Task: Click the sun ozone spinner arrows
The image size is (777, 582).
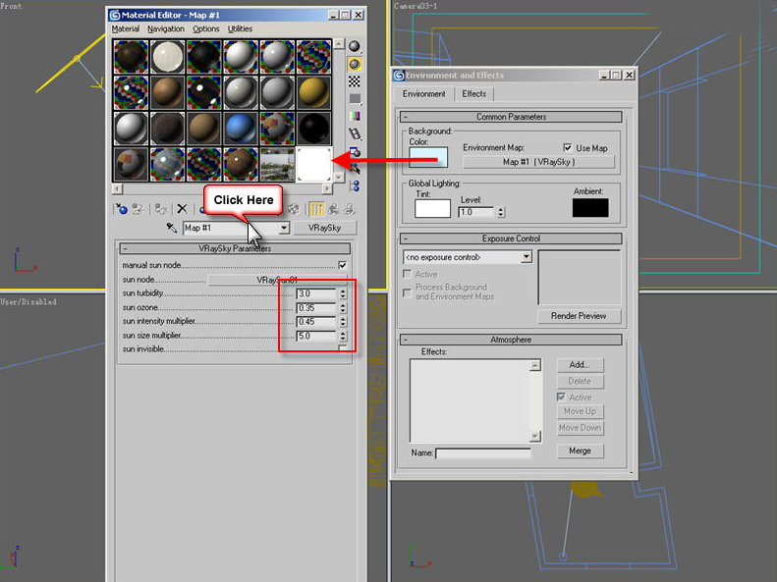Action: coord(343,308)
